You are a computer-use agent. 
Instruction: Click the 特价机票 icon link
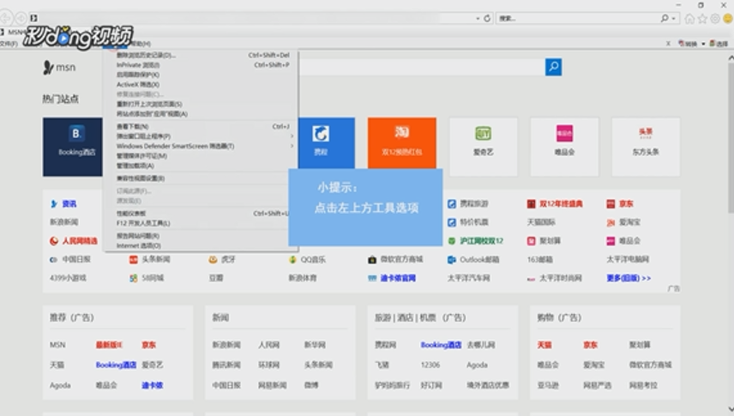(x=467, y=222)
